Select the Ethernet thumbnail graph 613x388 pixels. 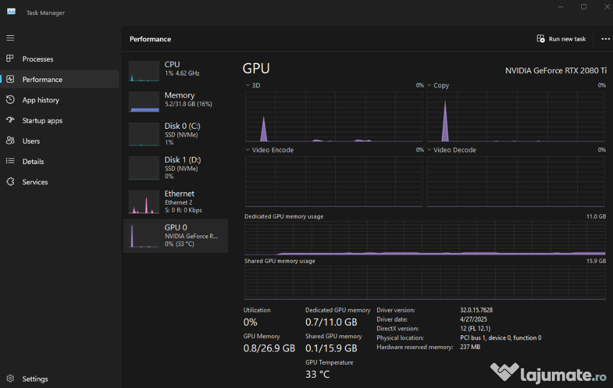(144, 202)
